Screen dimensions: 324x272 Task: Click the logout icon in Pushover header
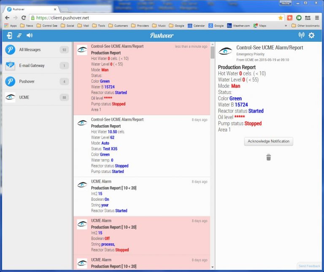[9, 35]
